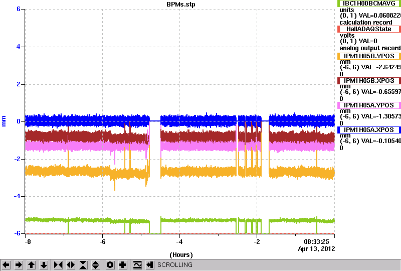This screenshot has width=401, height=271.
Task: Pan the plot down with down arrow
Action: click(x=44, y=265)
